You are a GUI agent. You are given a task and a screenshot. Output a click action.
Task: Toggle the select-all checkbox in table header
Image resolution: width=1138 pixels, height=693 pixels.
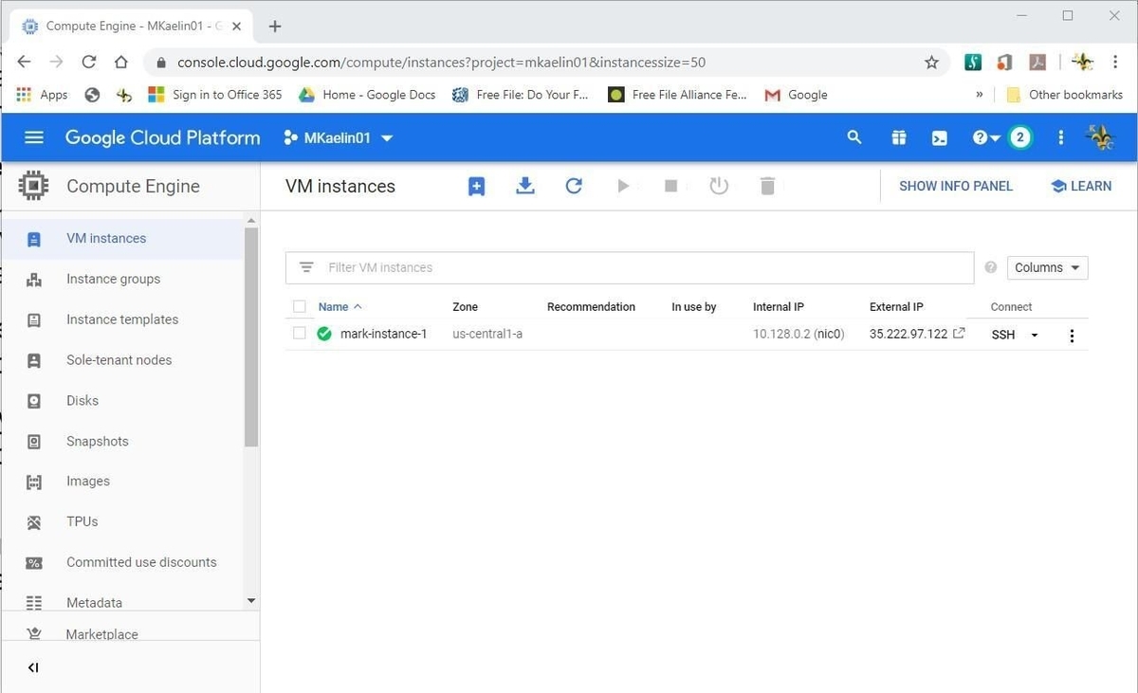point(300,307)
